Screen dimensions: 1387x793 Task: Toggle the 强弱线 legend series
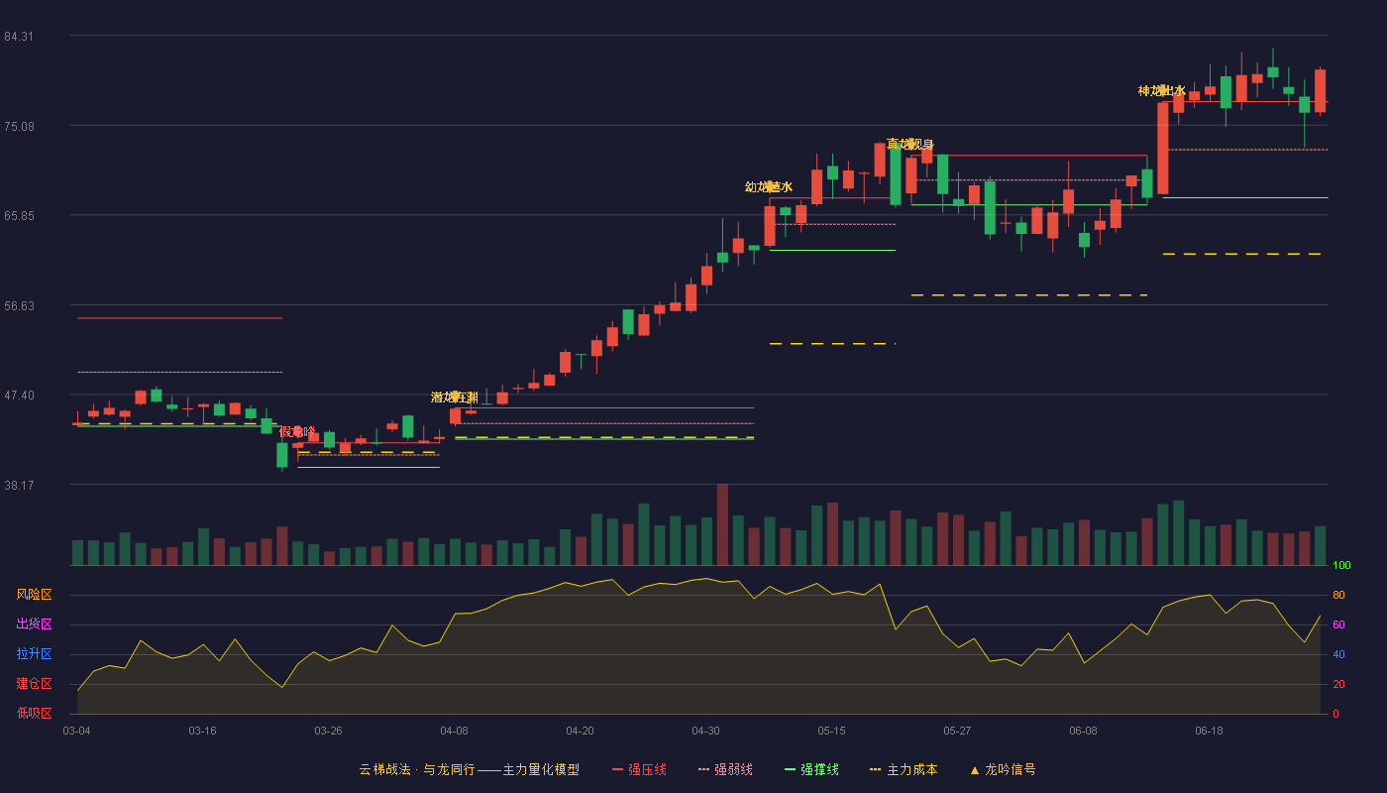(x=725, y=769)
